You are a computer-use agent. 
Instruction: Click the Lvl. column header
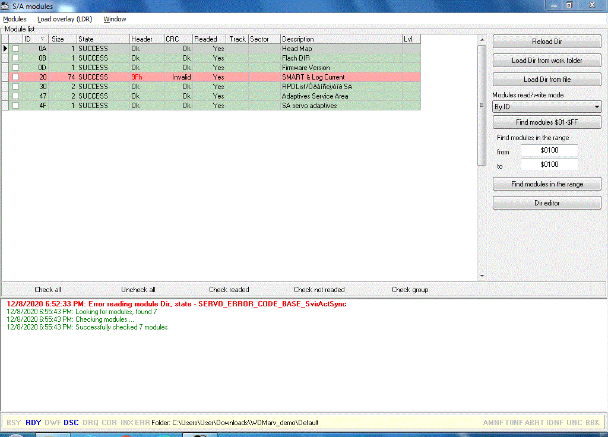(411, 39)
